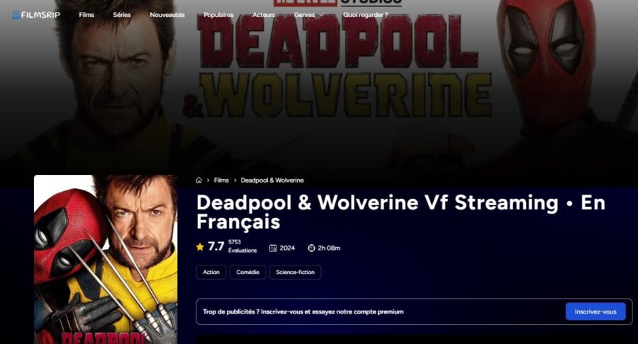The width and height of the screenshot is (638, 344).
Task: Click the Films breadcrumb link
Action: coord(221,180)
